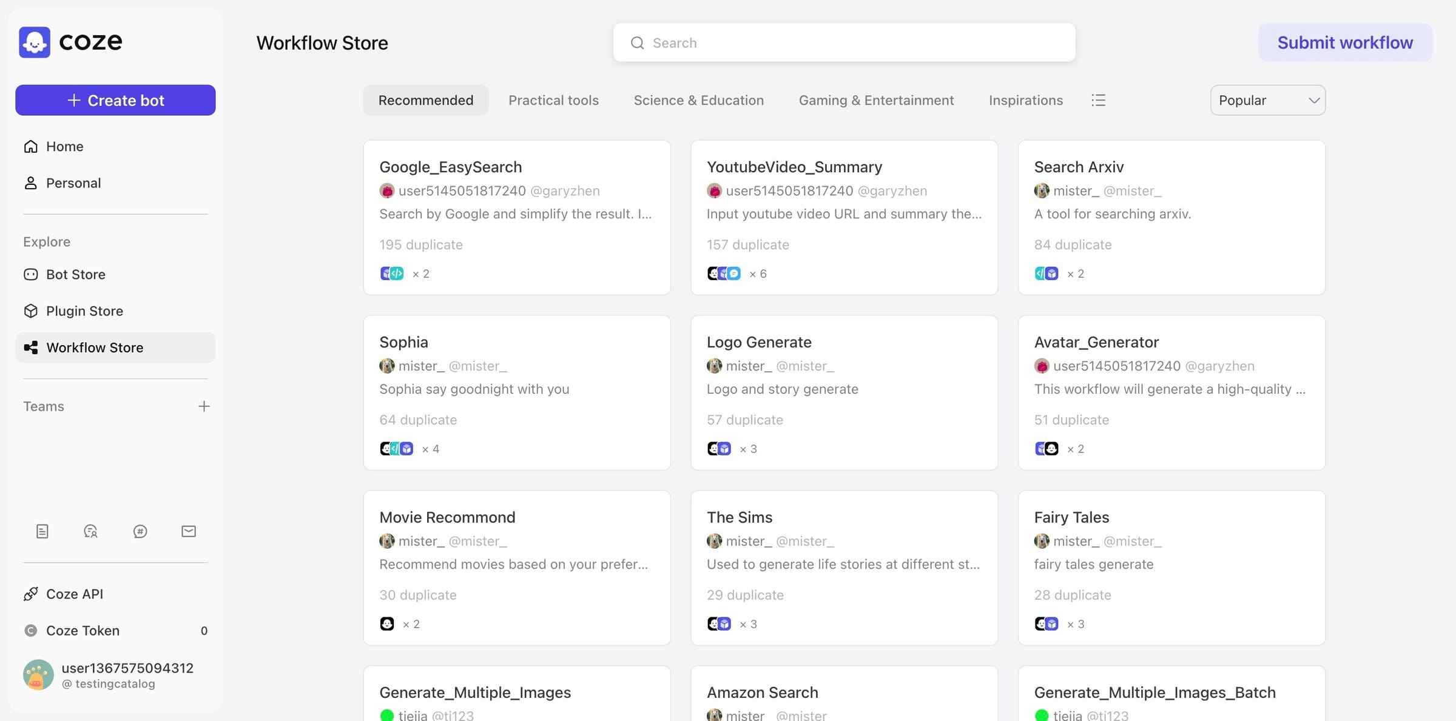Viewport: 1456px width, 721px height.
Task: Expand the Teams section with plus
Action: point(204,406)
